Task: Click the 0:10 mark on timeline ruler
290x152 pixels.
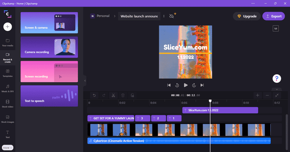Action: [x=246, y=103]
